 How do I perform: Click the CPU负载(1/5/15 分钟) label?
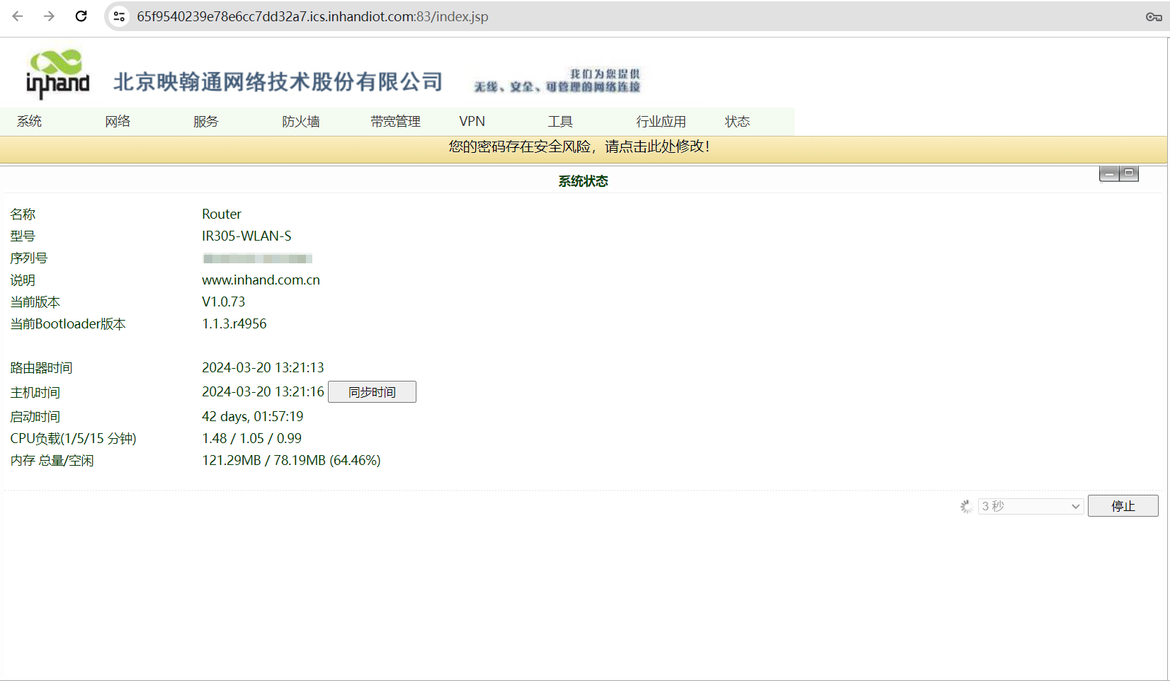pos(73,439)
